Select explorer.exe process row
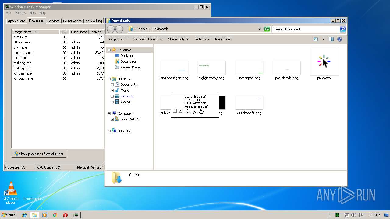The height and width of the screenshot is (219, 390). click(58, 53)
